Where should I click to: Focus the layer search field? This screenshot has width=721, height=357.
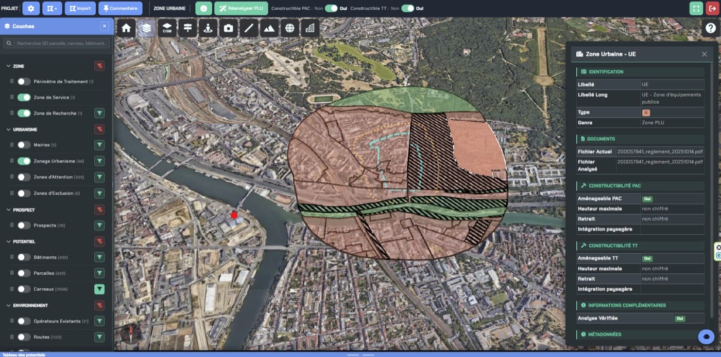point(57,44)
